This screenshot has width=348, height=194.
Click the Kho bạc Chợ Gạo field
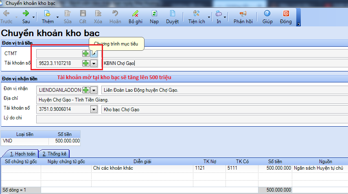[x=225, y=110]
